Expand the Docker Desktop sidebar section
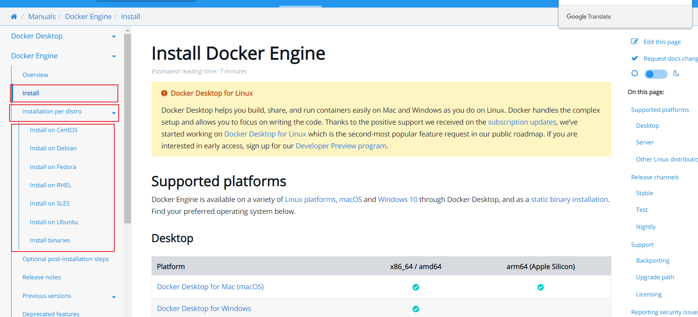This screenshot has height=317, width=698. point(114,37)
